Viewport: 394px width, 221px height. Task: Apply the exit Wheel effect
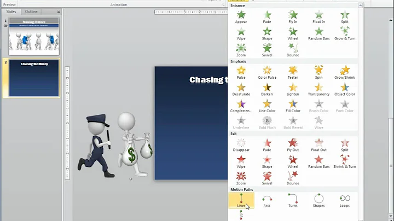point(293,162)
